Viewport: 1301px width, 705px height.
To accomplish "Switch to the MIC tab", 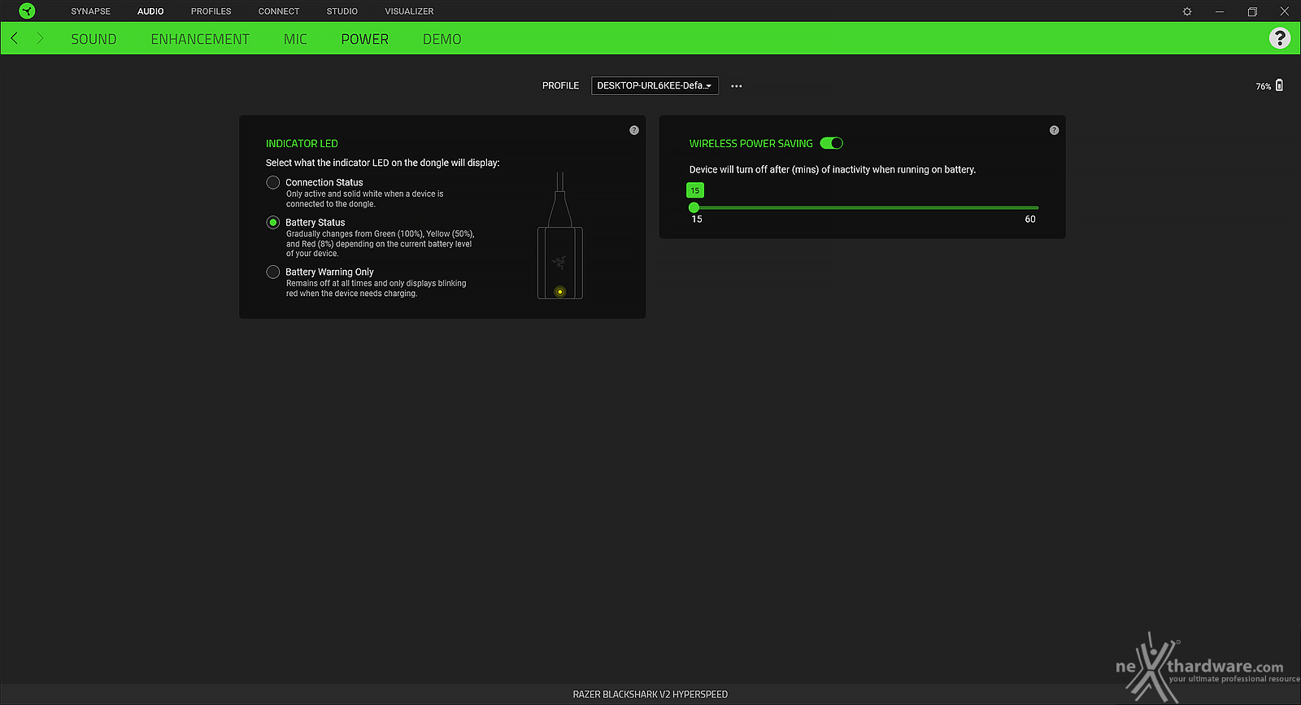I will [295, 39].
